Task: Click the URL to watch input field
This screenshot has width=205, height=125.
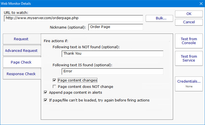Action: [x=74, y=18]
